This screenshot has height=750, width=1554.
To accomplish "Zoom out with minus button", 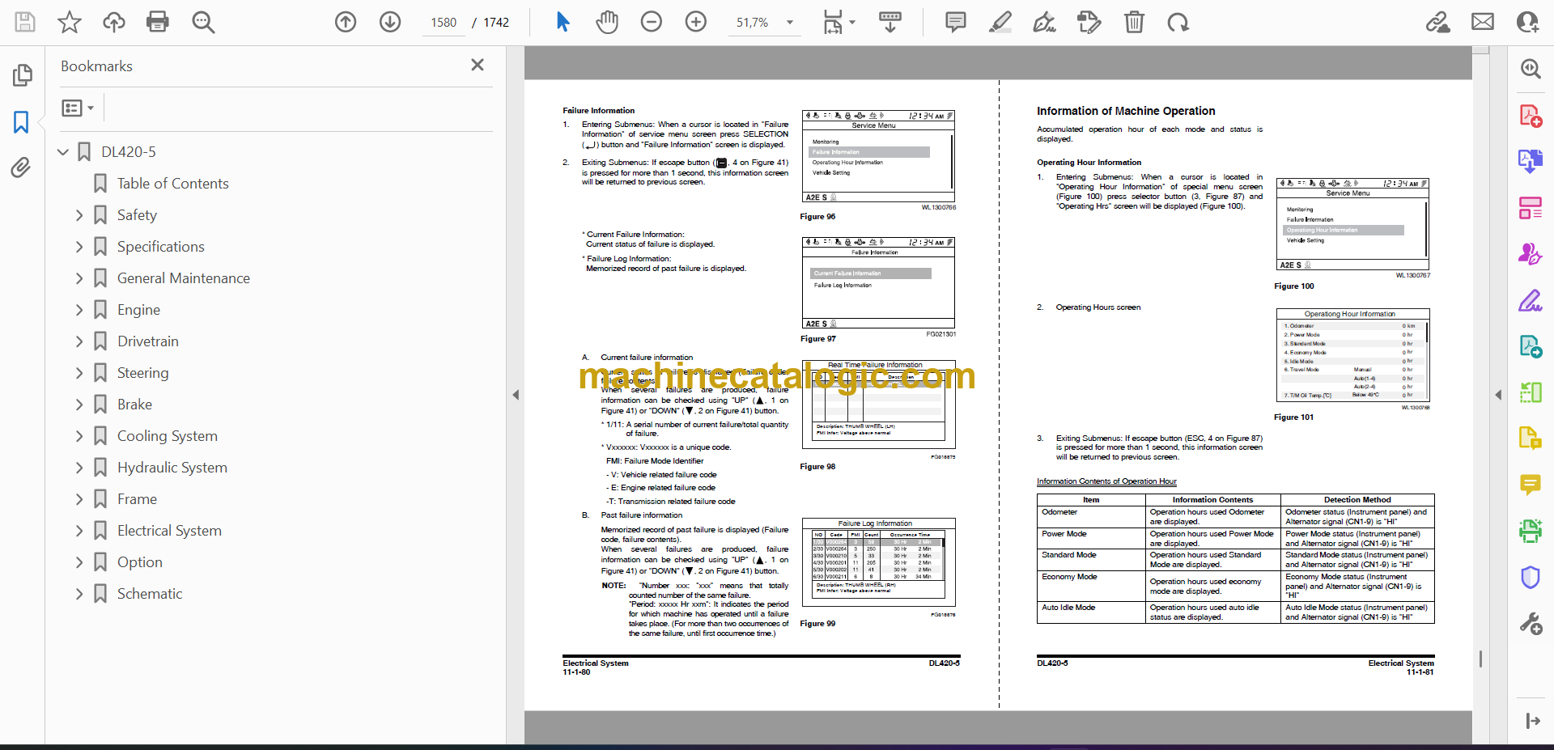I will coord(652,22).
